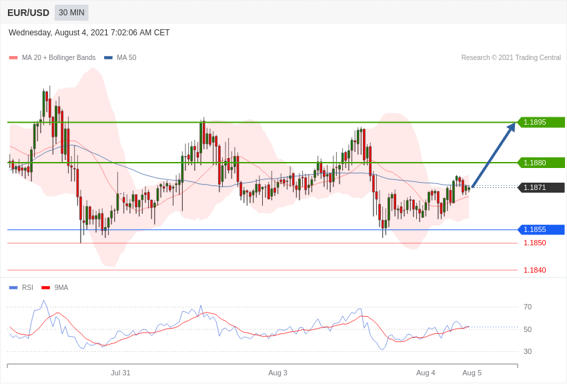The width and height of the screenshot is (567, 384).
Task: Click the blue MA 50 legend swatch
Action: [x=108, y=58]
